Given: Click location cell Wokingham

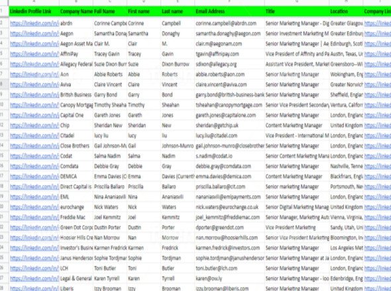Looking at the screenshot, I should tap(347, 75).
